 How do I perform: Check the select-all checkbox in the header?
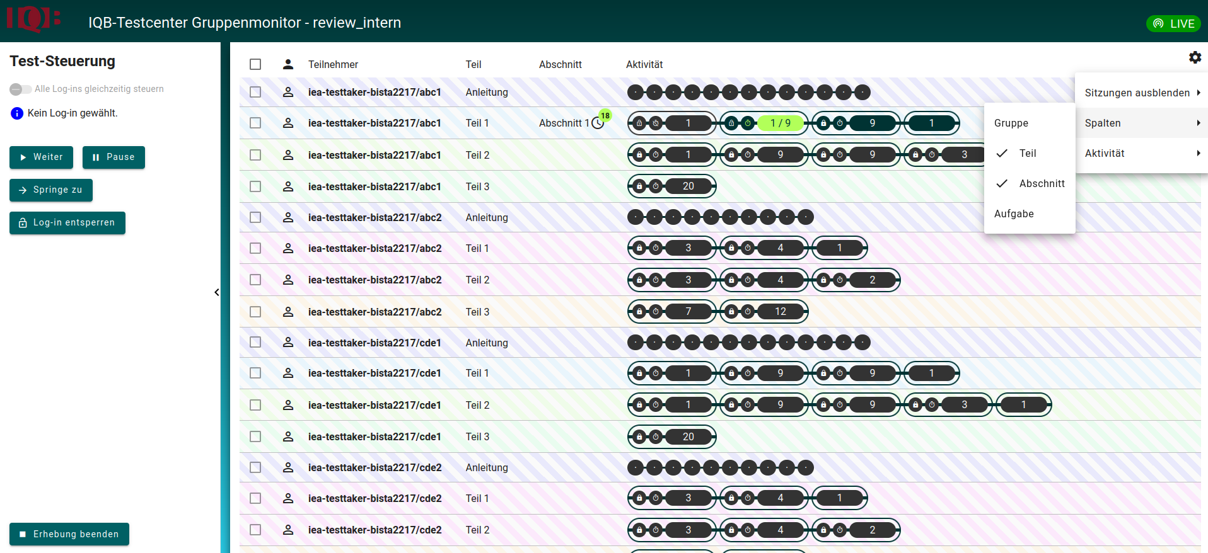[x=255, y=64]
